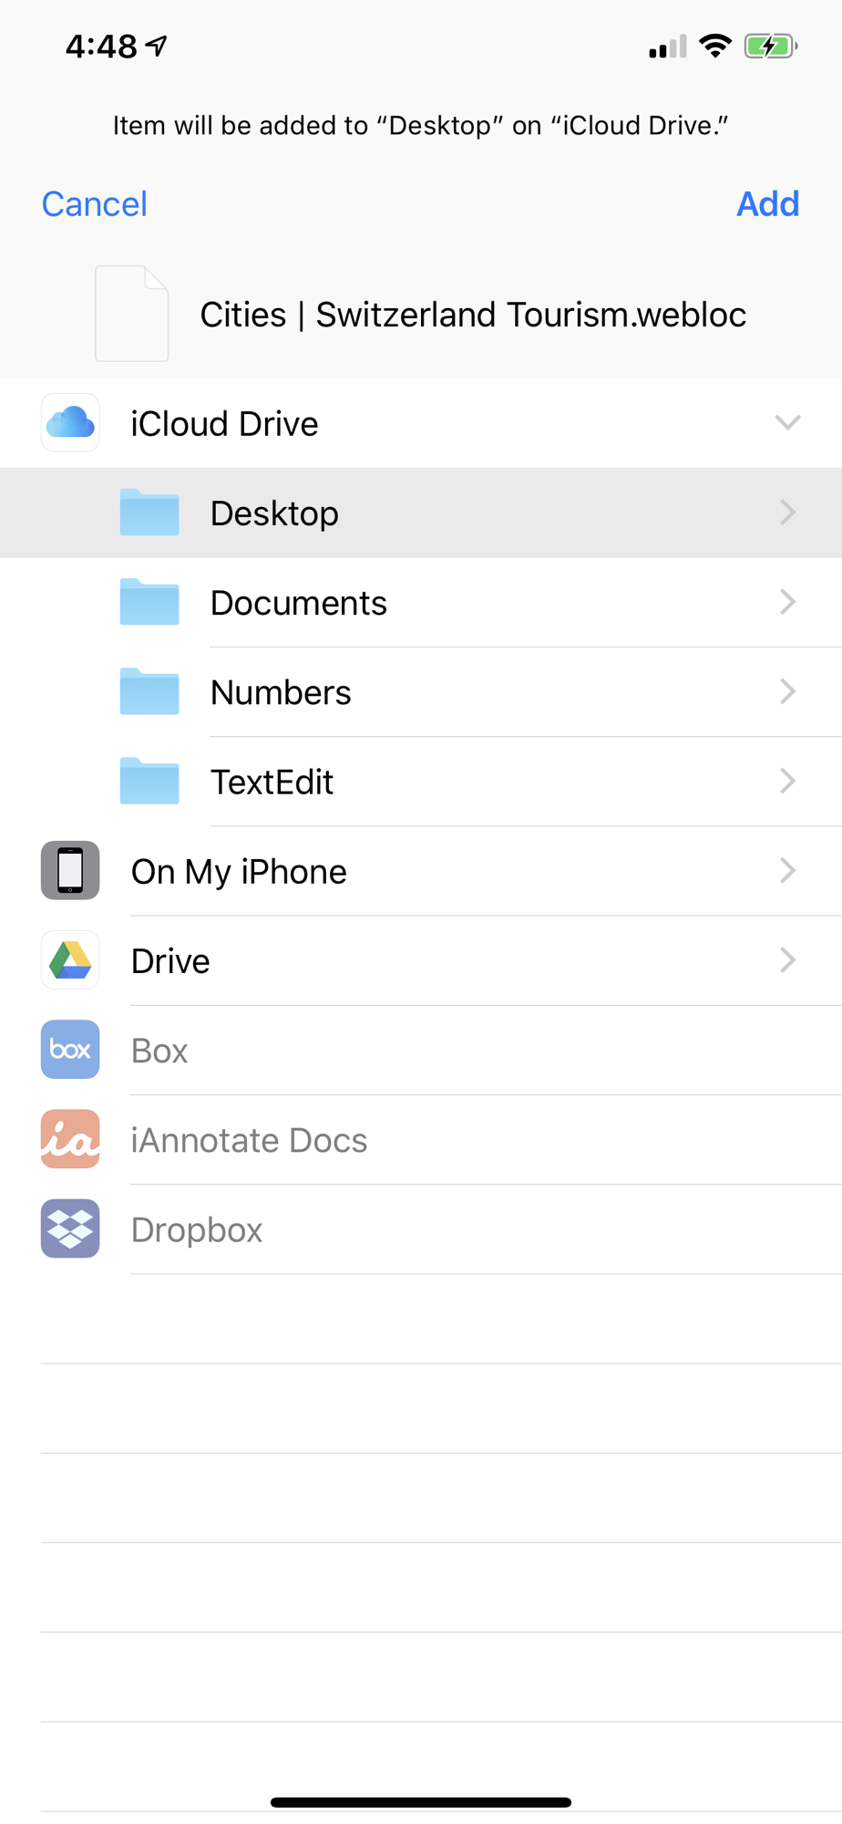Choose the Numbers folder label
Image resolution: width=842 pixels, height=1824 pixels.
click(x=281, y=692)
